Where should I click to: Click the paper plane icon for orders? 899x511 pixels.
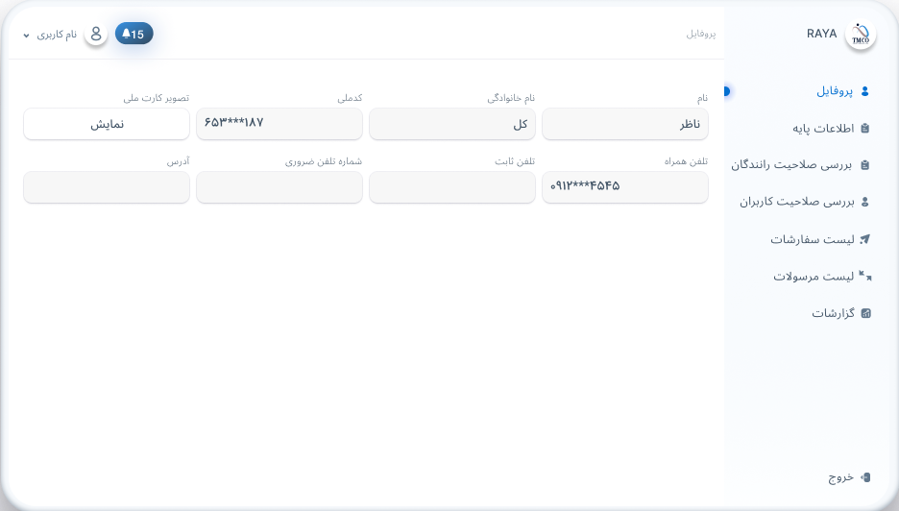coord(864,239)
